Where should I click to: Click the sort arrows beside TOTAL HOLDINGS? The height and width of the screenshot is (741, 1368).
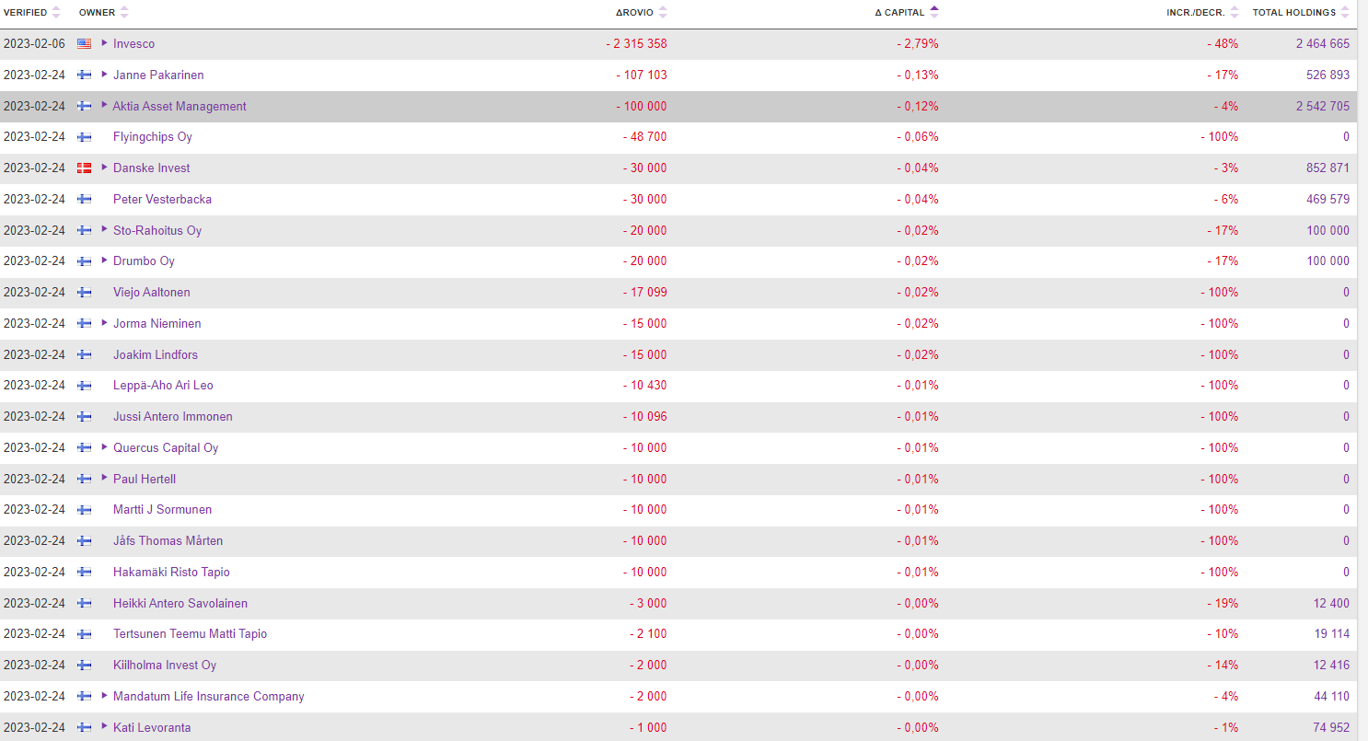(1345, 12)
